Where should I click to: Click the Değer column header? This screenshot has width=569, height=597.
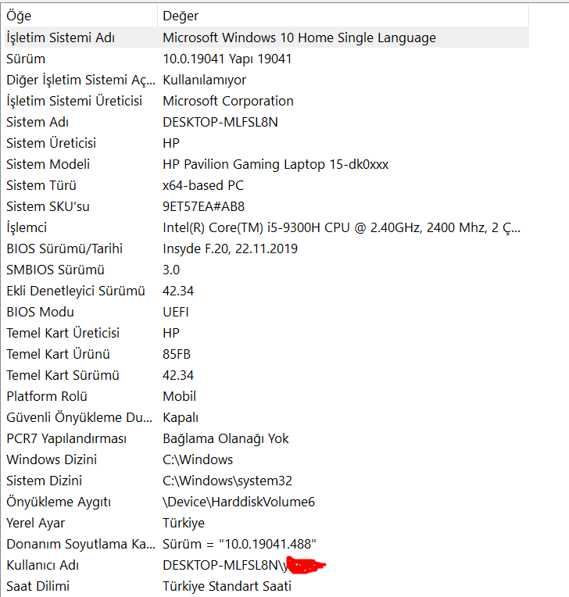click(181, 16)
